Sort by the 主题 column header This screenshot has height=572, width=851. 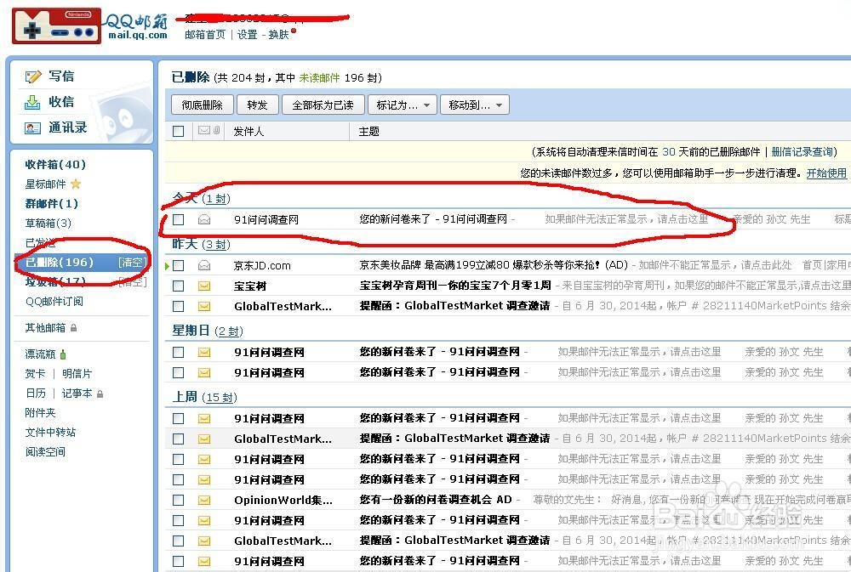pos(369,131)
